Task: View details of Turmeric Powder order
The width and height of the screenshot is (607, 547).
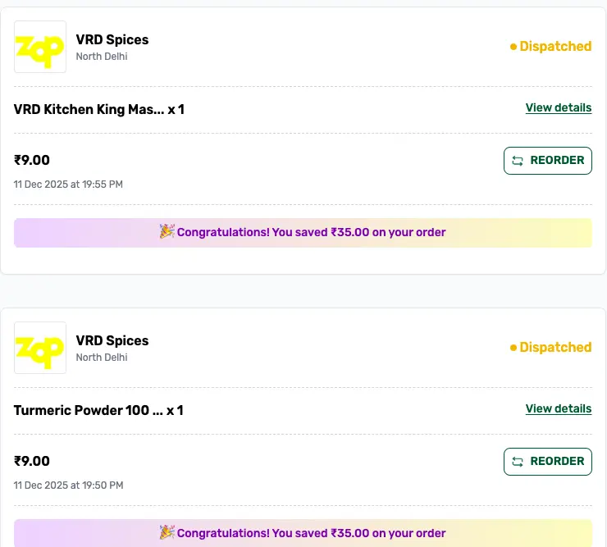Action: 558,408
